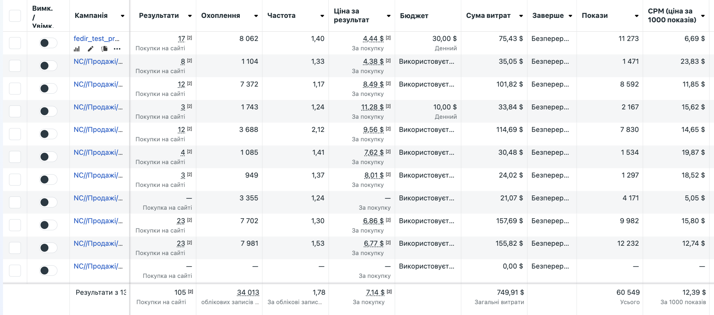The height and width of the screenshot is (315, 714).
Task: Toggle switch for campaign spending 157,69 $
Action: tap(48, 225)
